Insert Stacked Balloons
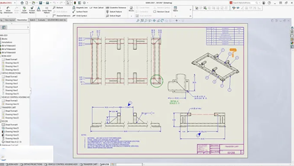The image size is (294, 166). coord(62,16)
